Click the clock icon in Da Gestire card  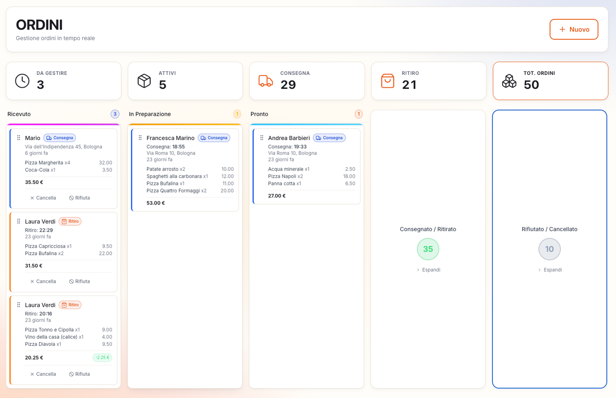pos(22,81)
